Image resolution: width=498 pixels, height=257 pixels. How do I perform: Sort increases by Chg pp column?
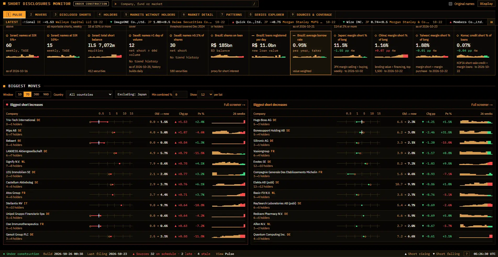[183, 114]
